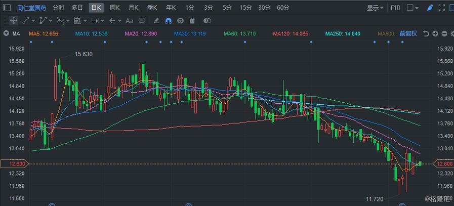Switch to the 多日 tab
Screen dimensions: 454x206
tap(77, 8)
